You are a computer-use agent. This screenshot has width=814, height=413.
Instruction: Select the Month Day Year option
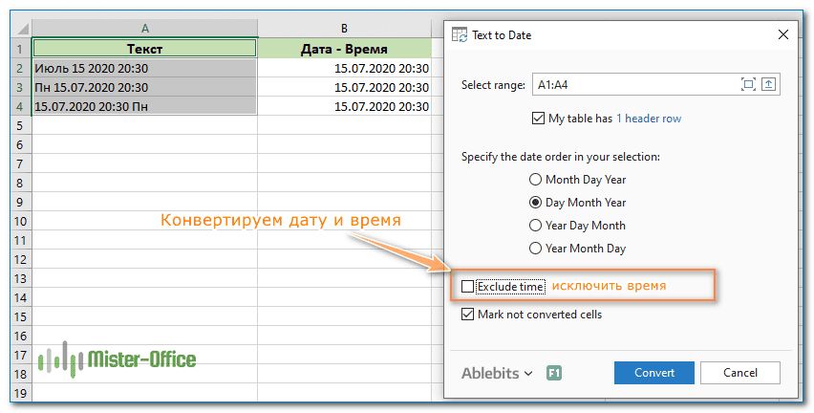[535, 179]
